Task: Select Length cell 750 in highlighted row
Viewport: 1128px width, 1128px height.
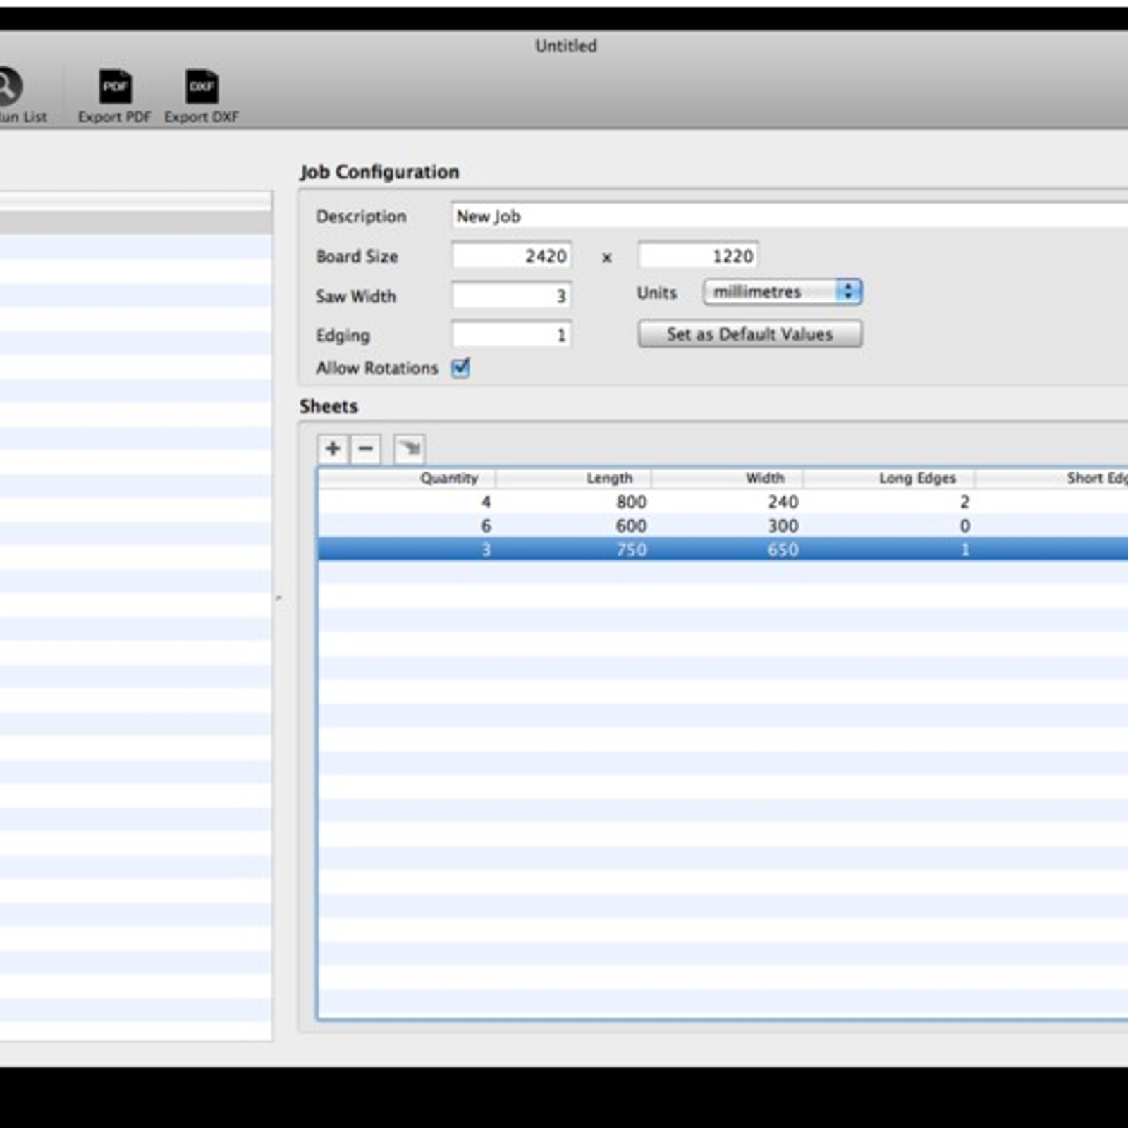Action: tap(631, 550)
